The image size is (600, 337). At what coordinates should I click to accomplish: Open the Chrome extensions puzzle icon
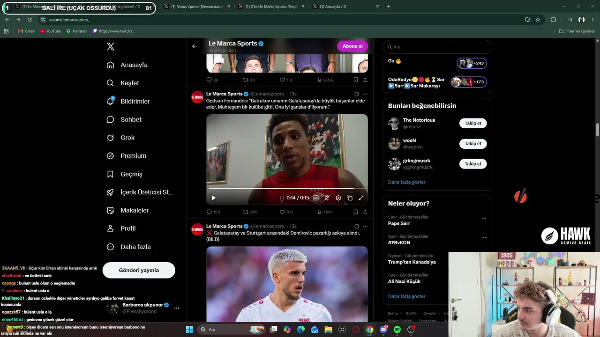tap(554, 20)
